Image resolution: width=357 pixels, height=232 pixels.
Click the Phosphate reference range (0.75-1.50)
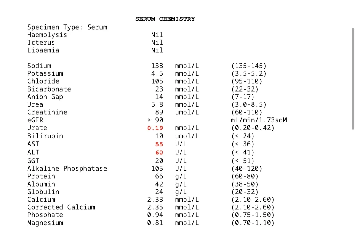(253, 215)
